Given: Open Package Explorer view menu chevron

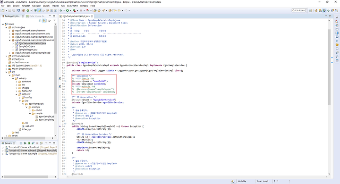Looking at the screenshot, I should pyautogui.click(x=54, y=21).
